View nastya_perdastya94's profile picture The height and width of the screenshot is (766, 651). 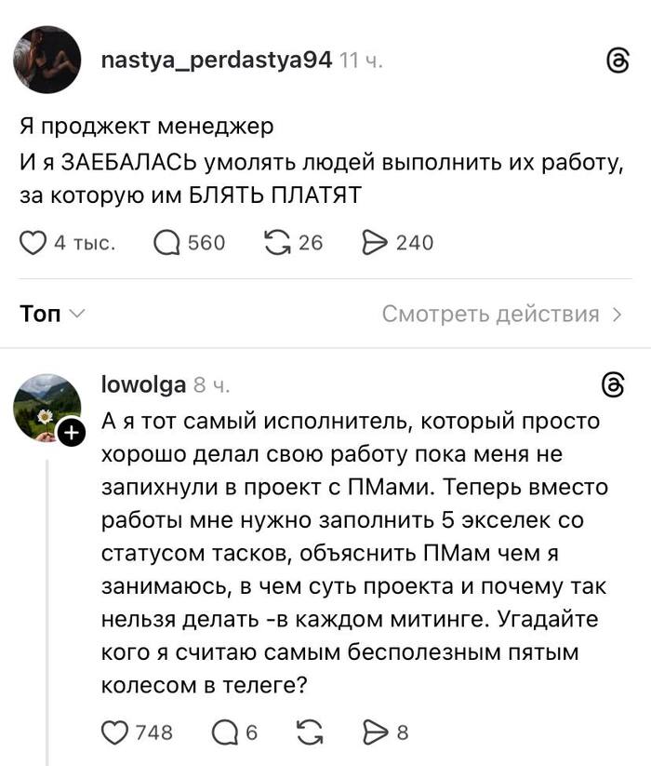coord(45,60)
